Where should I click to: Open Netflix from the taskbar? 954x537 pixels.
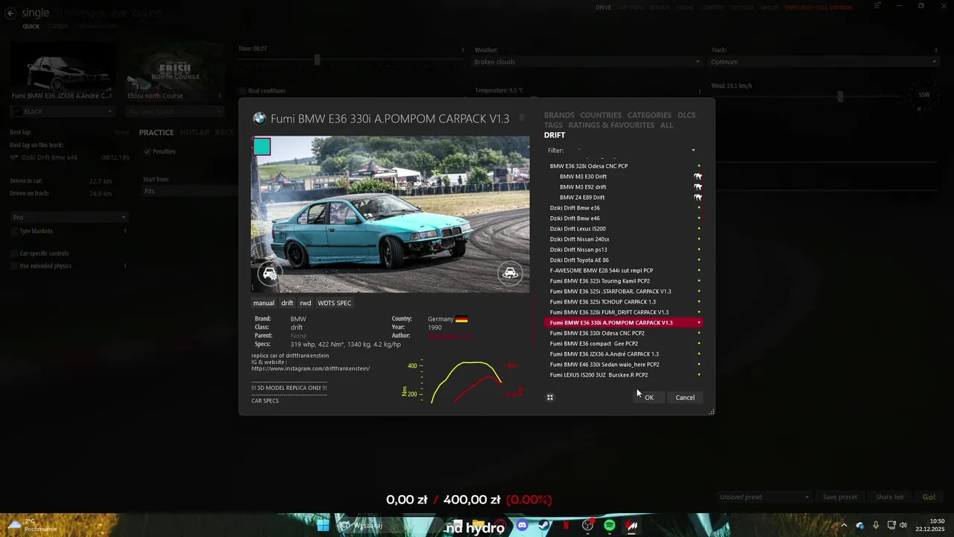566,526
